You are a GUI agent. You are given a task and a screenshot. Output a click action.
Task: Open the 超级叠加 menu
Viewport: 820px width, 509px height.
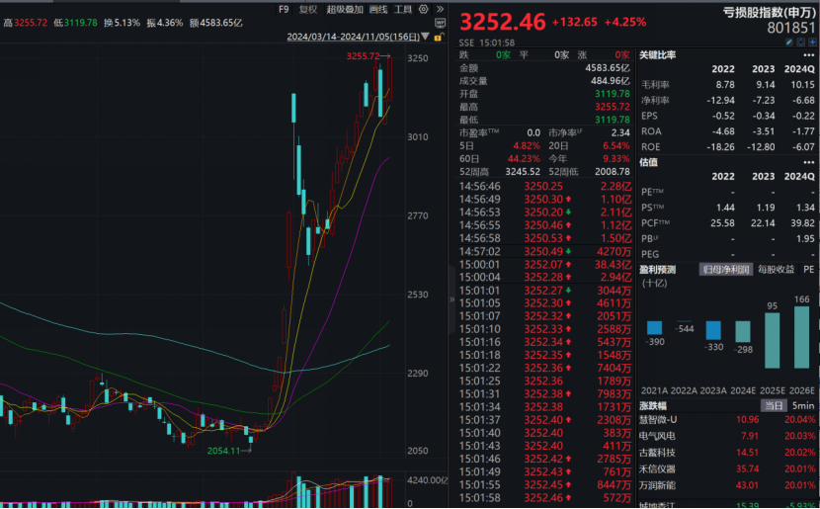pos(345,10)
